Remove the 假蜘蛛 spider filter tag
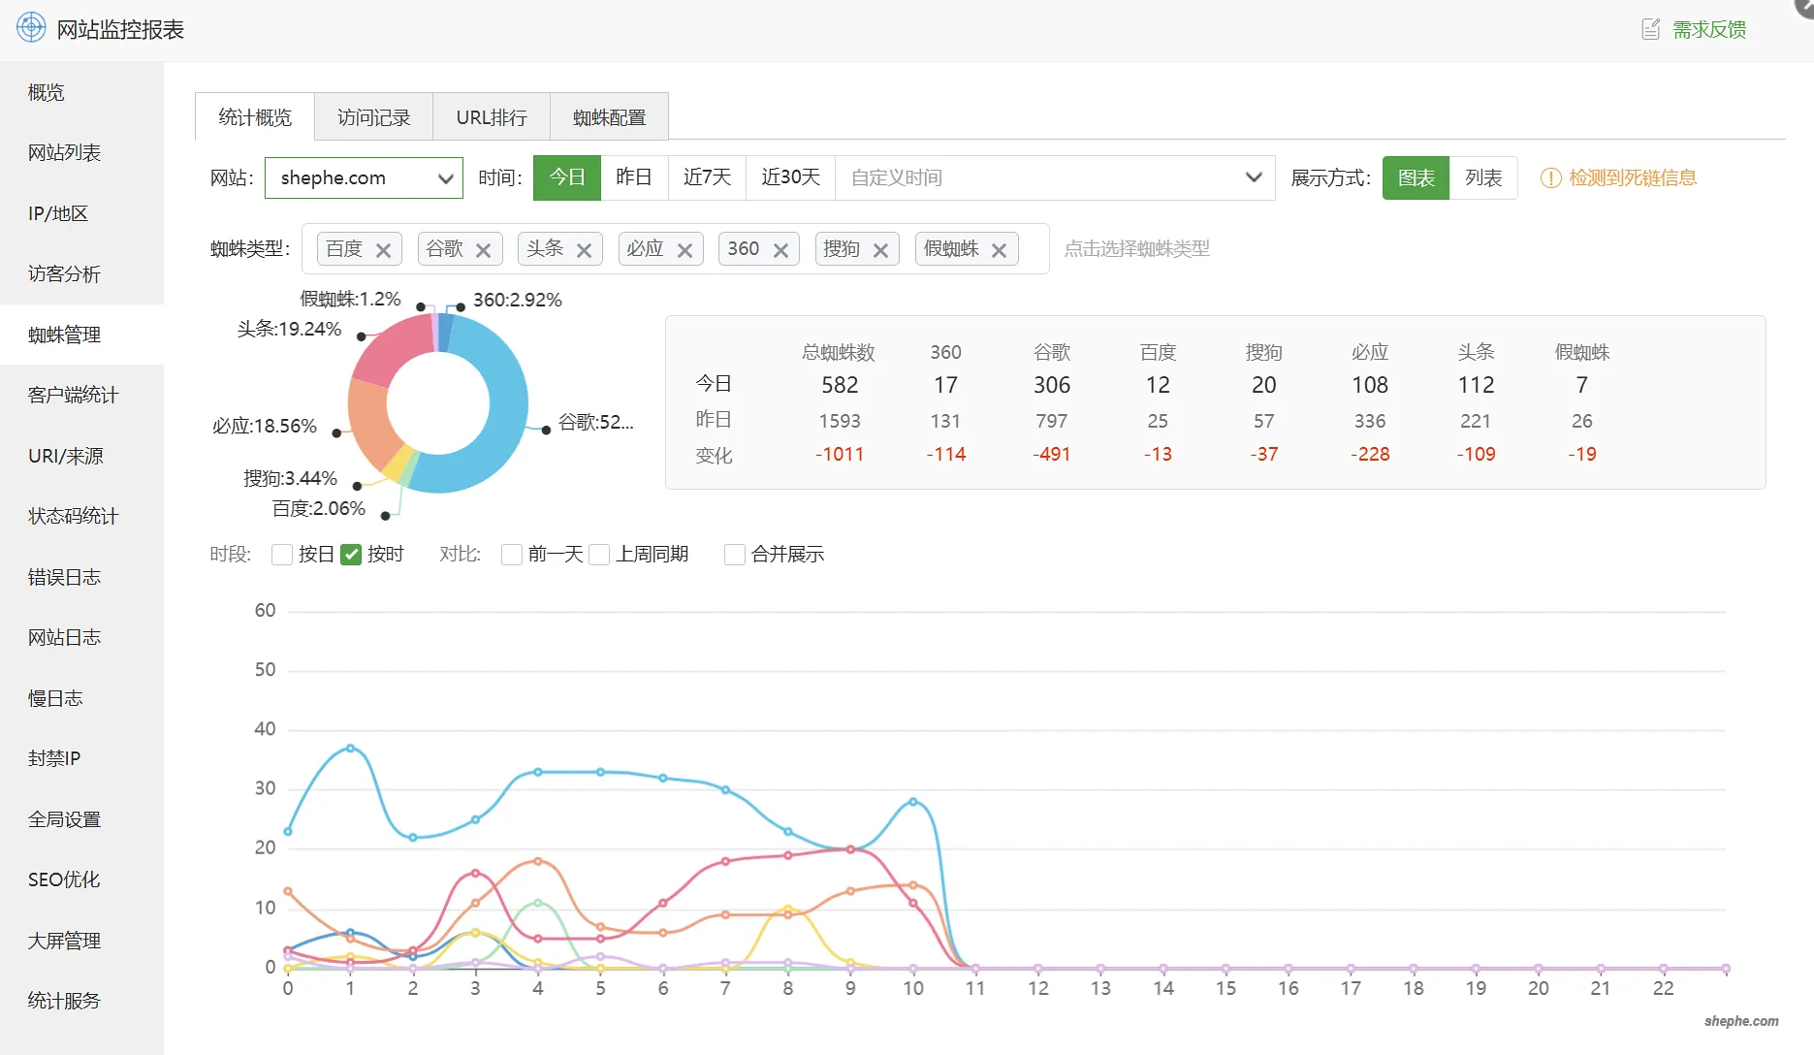This screenshot has height=1055, width=1814. coord(1000,248)
